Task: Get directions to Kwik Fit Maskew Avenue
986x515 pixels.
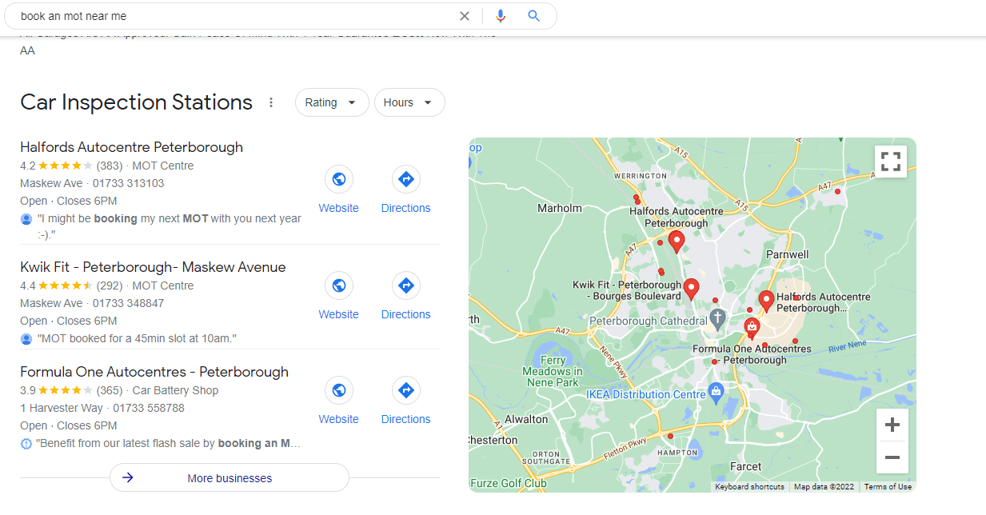Action: coord(405,285)
